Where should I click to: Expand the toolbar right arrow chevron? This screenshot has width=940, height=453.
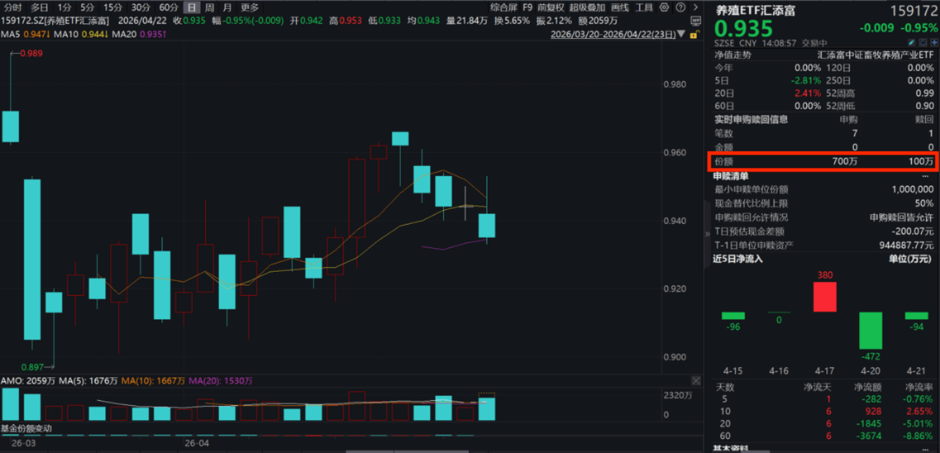tap(695, 7)
